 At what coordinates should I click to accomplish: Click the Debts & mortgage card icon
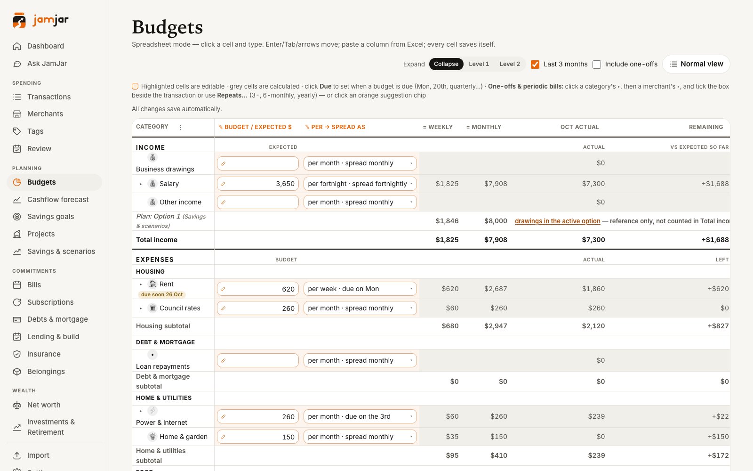click(17, 319)
